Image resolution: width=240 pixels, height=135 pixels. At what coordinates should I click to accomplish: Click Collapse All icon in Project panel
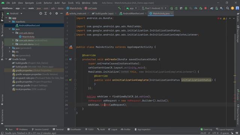(51, 13)
